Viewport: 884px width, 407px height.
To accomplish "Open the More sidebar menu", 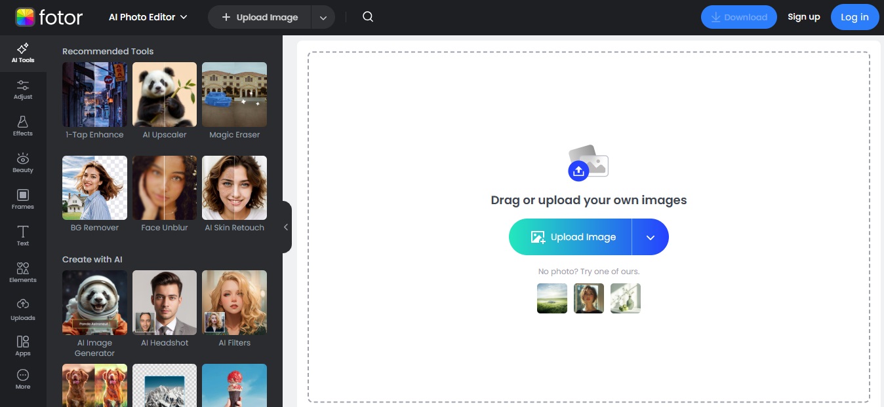I will click(23, 380).
